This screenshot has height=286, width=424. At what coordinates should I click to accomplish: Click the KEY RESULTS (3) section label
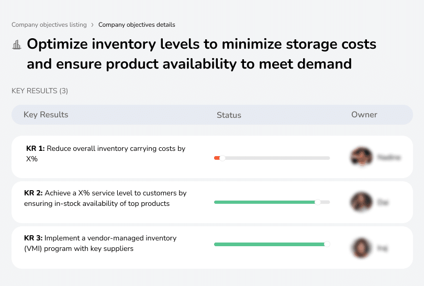pyautogui.click(x=40, y=91)
